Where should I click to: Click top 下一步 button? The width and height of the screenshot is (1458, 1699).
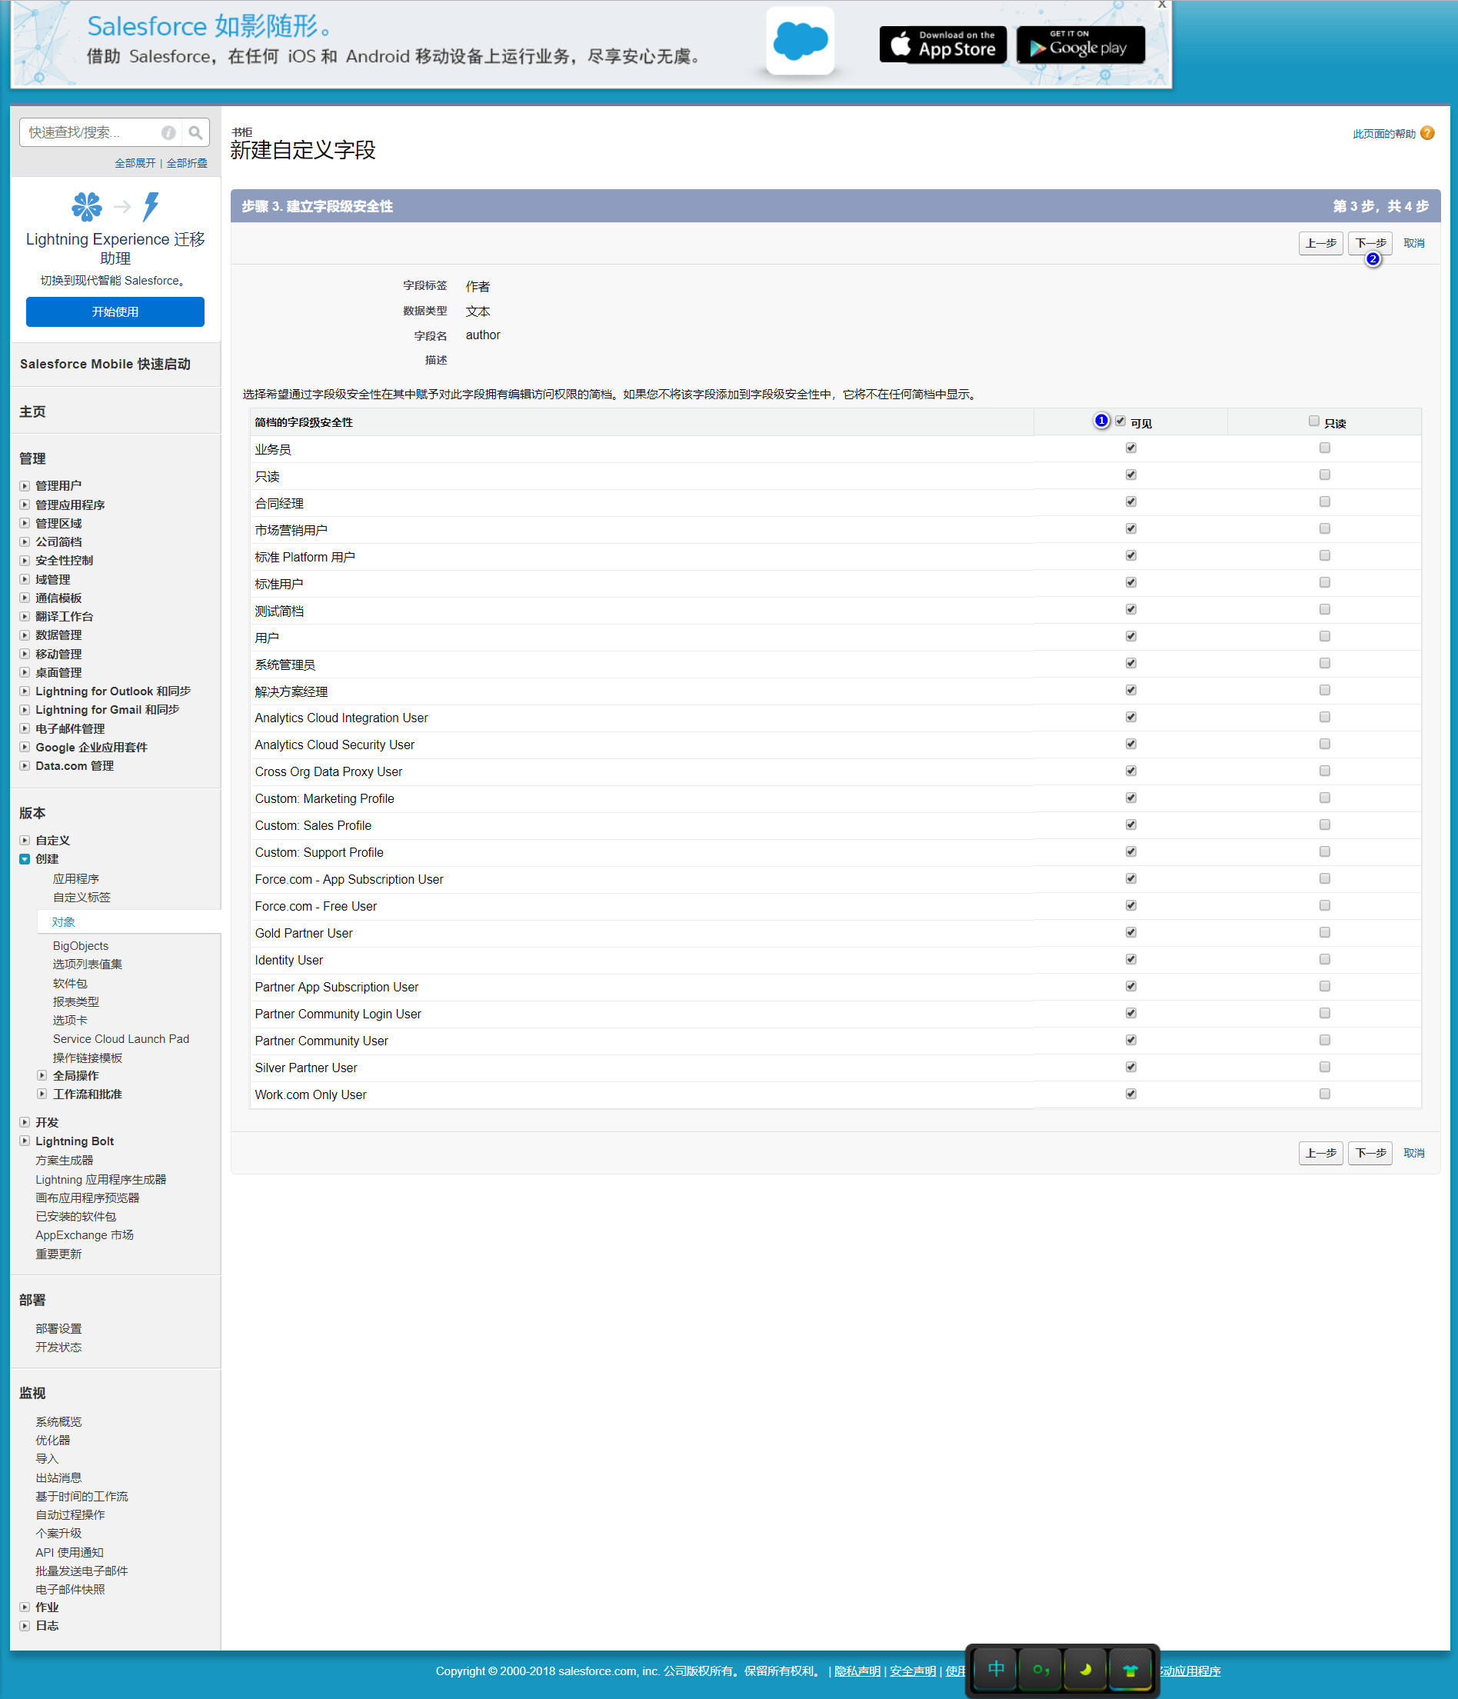pyautogui.click(x=1370, y=244)
